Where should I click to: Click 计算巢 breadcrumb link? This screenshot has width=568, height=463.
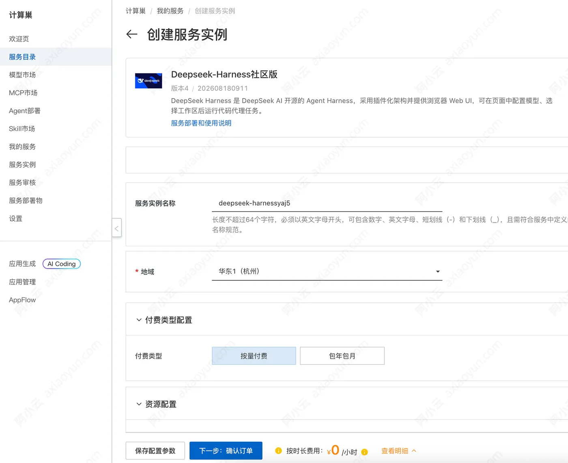coord(136,11)
